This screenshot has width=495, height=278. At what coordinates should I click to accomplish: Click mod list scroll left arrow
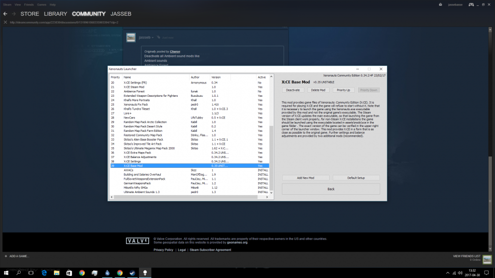coord(111,197)
